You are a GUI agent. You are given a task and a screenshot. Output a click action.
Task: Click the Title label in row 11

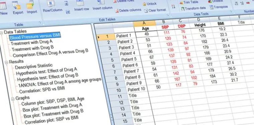coord(133,95)
